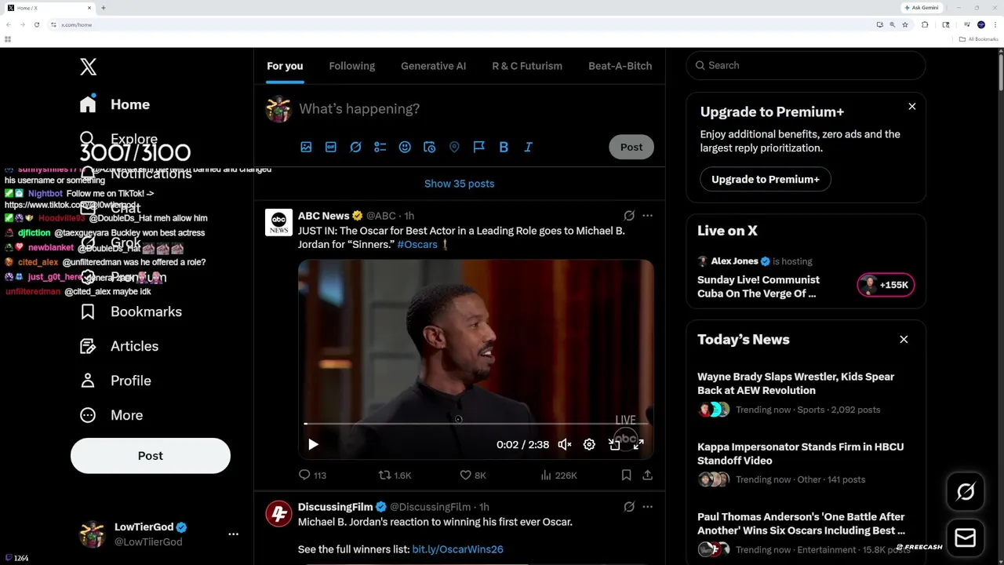Open Chrome three-dot menu
The image size is (1004, 565).
(x=995, y=25)
